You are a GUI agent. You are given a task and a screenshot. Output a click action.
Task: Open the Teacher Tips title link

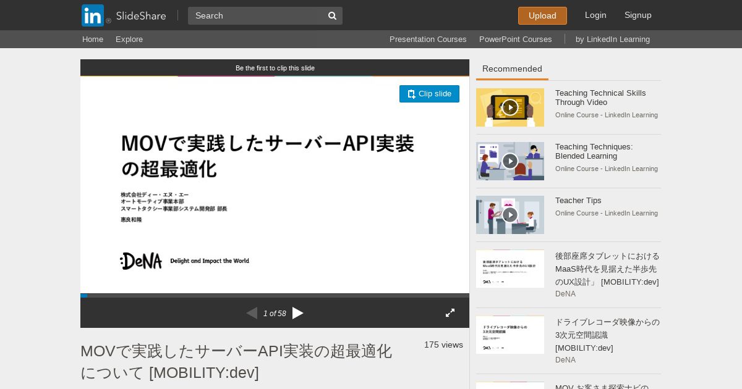pyautogui.click(x=578, y=201)
